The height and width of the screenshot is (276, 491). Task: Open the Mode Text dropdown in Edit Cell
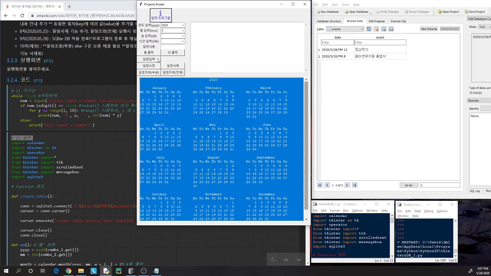pyautogui.click(x=484, y=27)
